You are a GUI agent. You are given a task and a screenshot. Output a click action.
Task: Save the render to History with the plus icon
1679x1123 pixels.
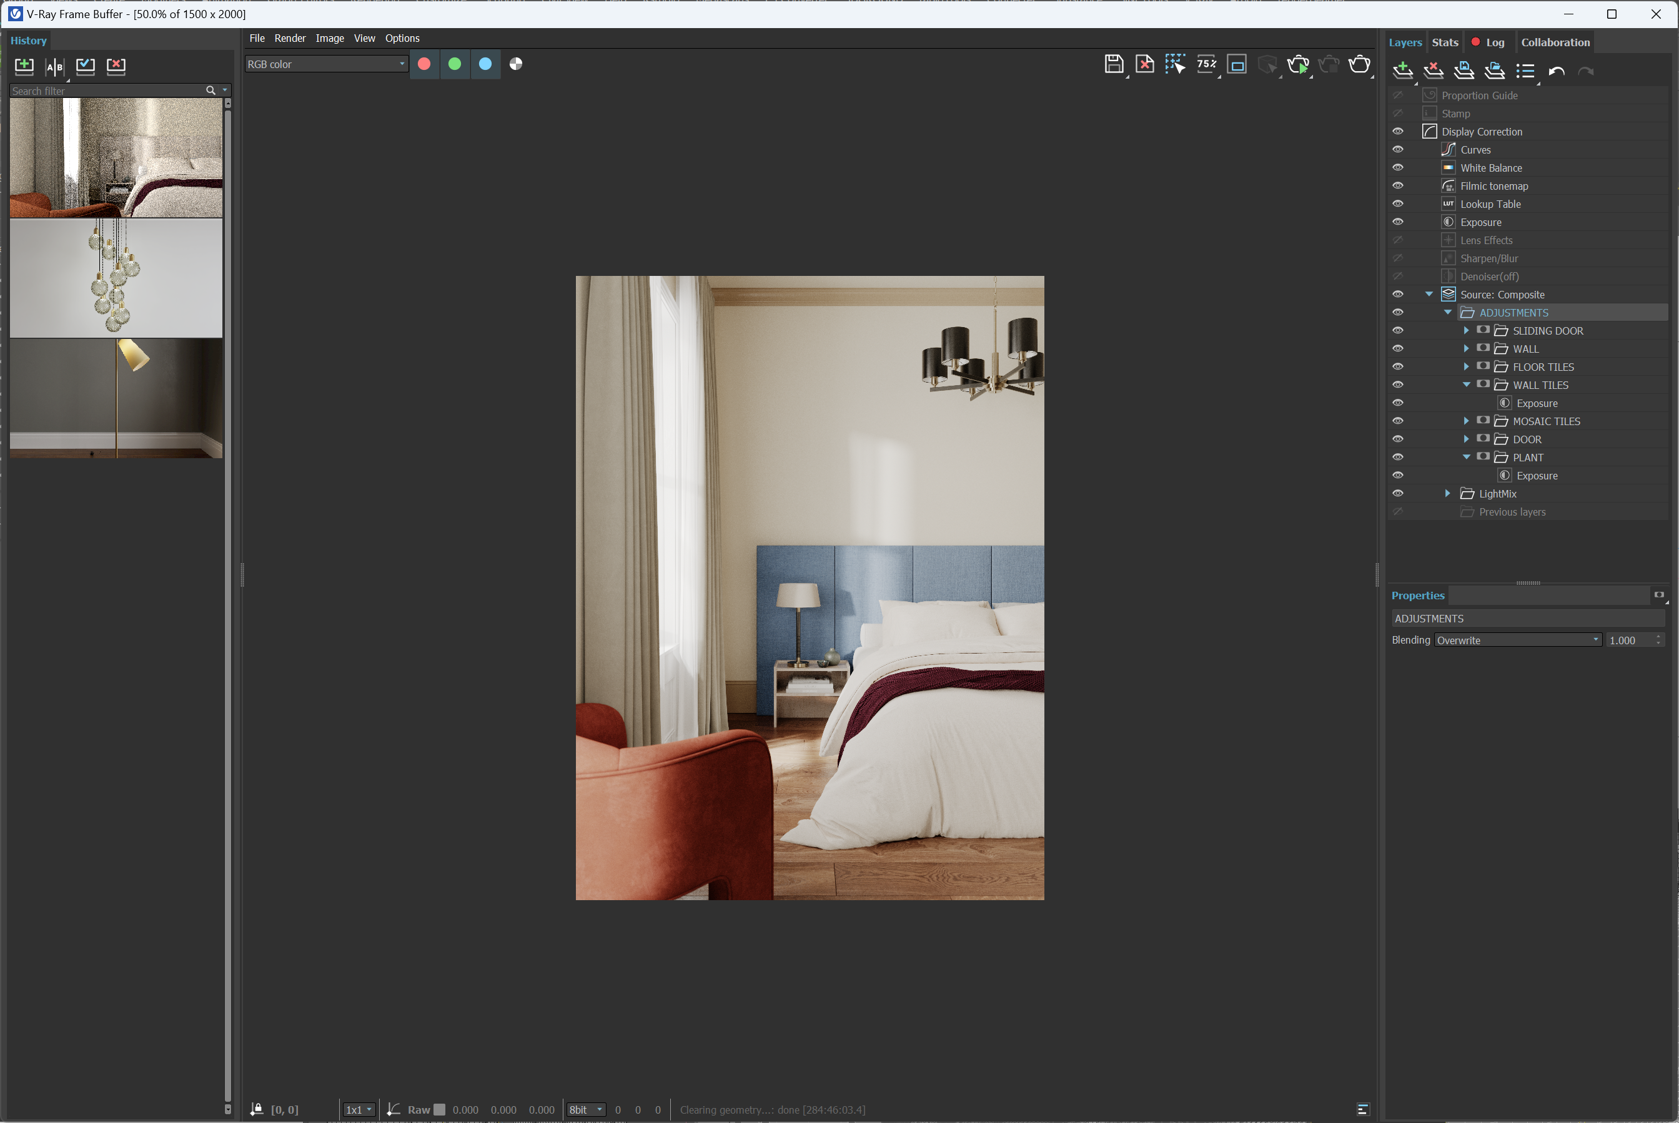(24, 67)
